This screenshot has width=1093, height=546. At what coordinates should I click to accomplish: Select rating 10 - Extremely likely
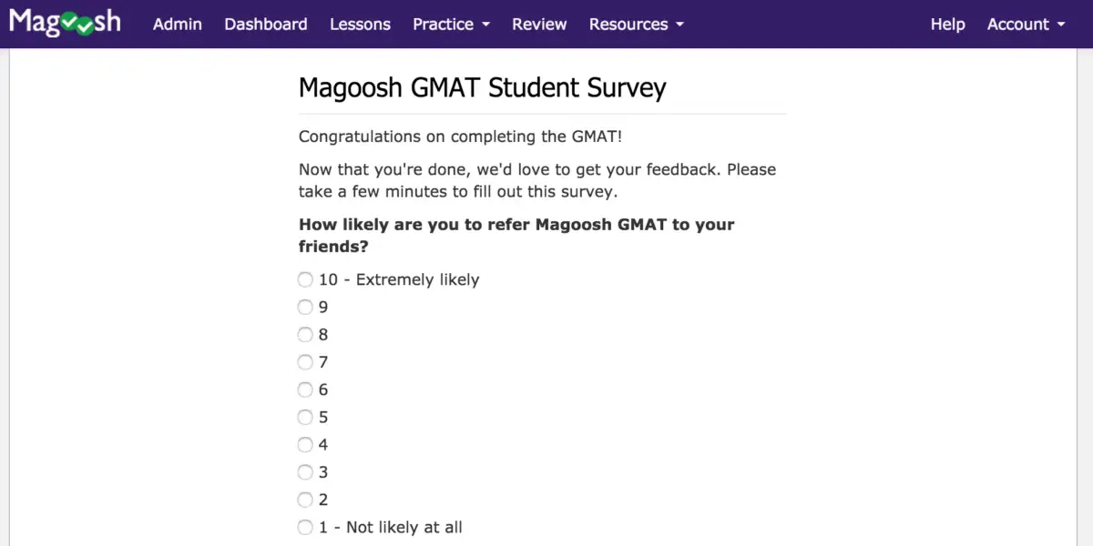click(305, 279)
